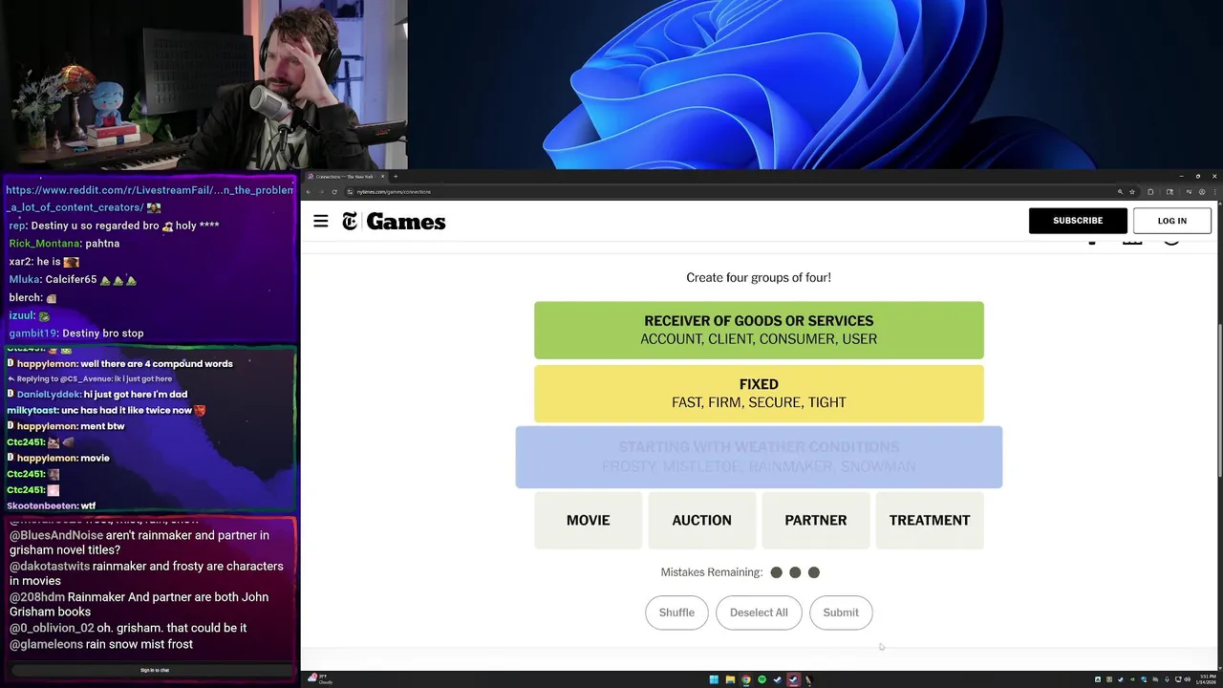The height and width of the screenshot is (688, 1223).
Task: Open Chrome from the taskbar
Action: tap(746, 679)
